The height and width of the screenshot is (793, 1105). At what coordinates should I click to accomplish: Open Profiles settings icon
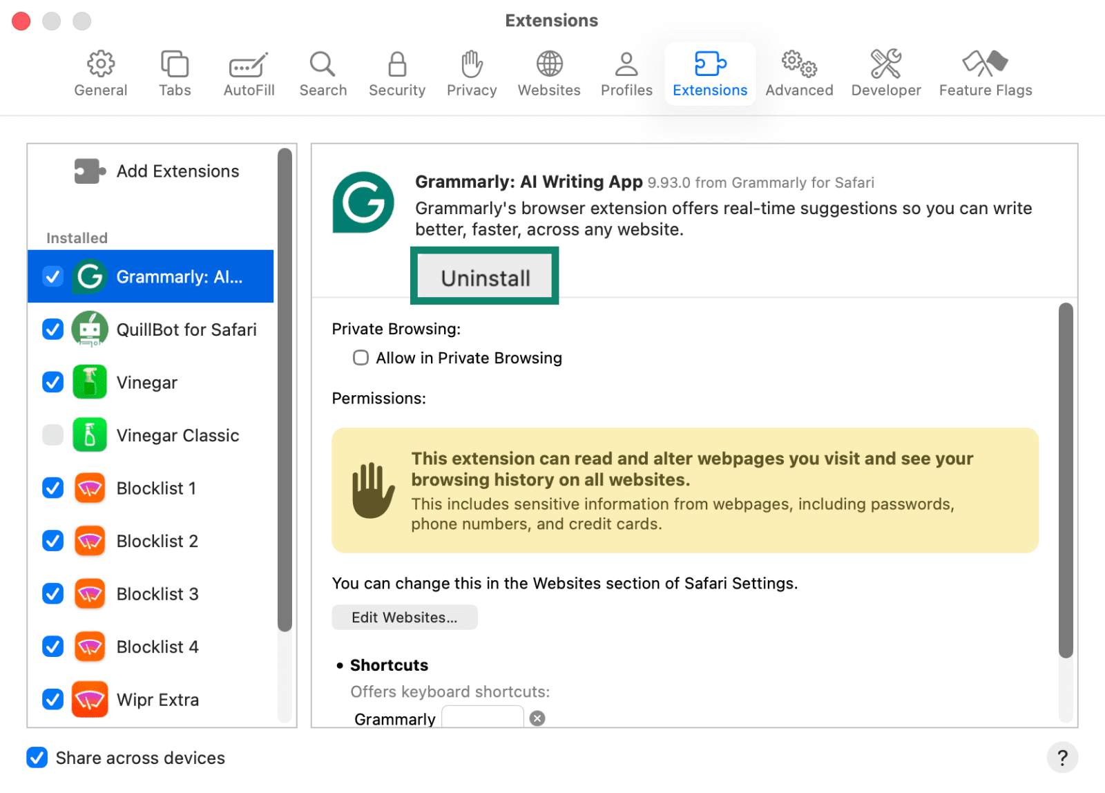point(625,66)
